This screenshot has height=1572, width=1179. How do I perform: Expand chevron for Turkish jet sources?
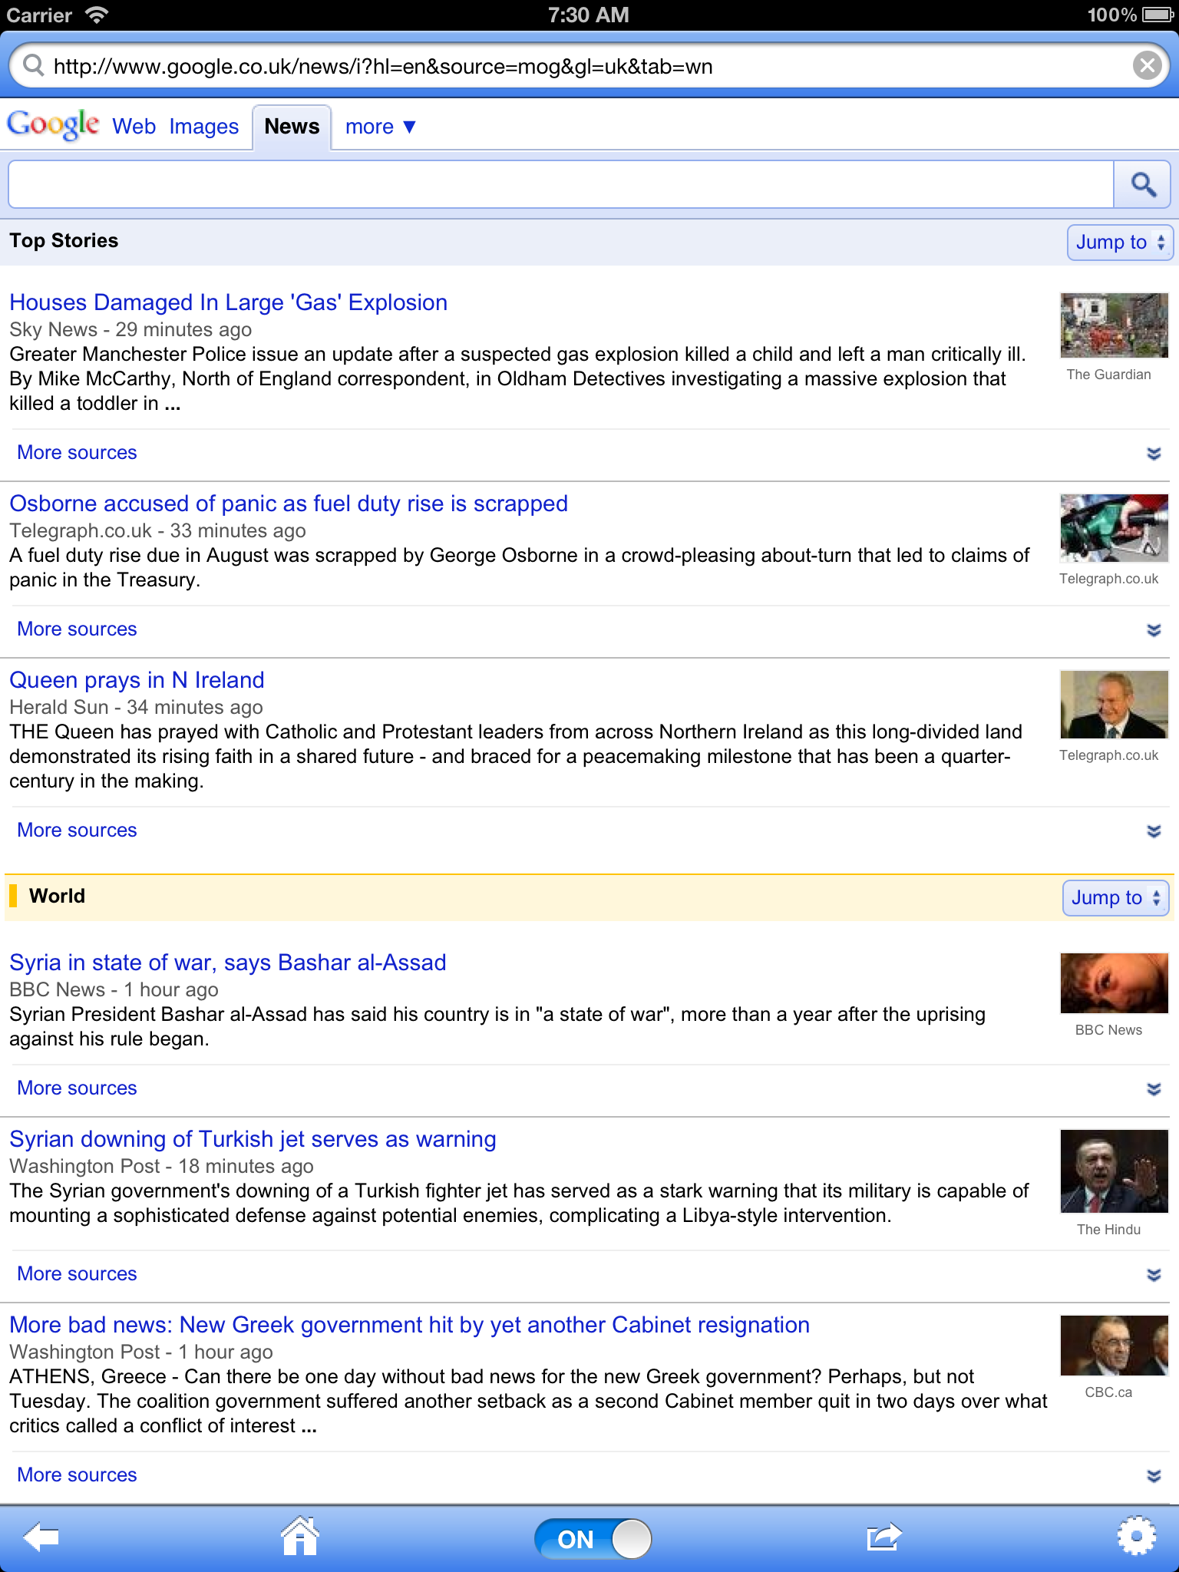click(x=1153, y=1275)
